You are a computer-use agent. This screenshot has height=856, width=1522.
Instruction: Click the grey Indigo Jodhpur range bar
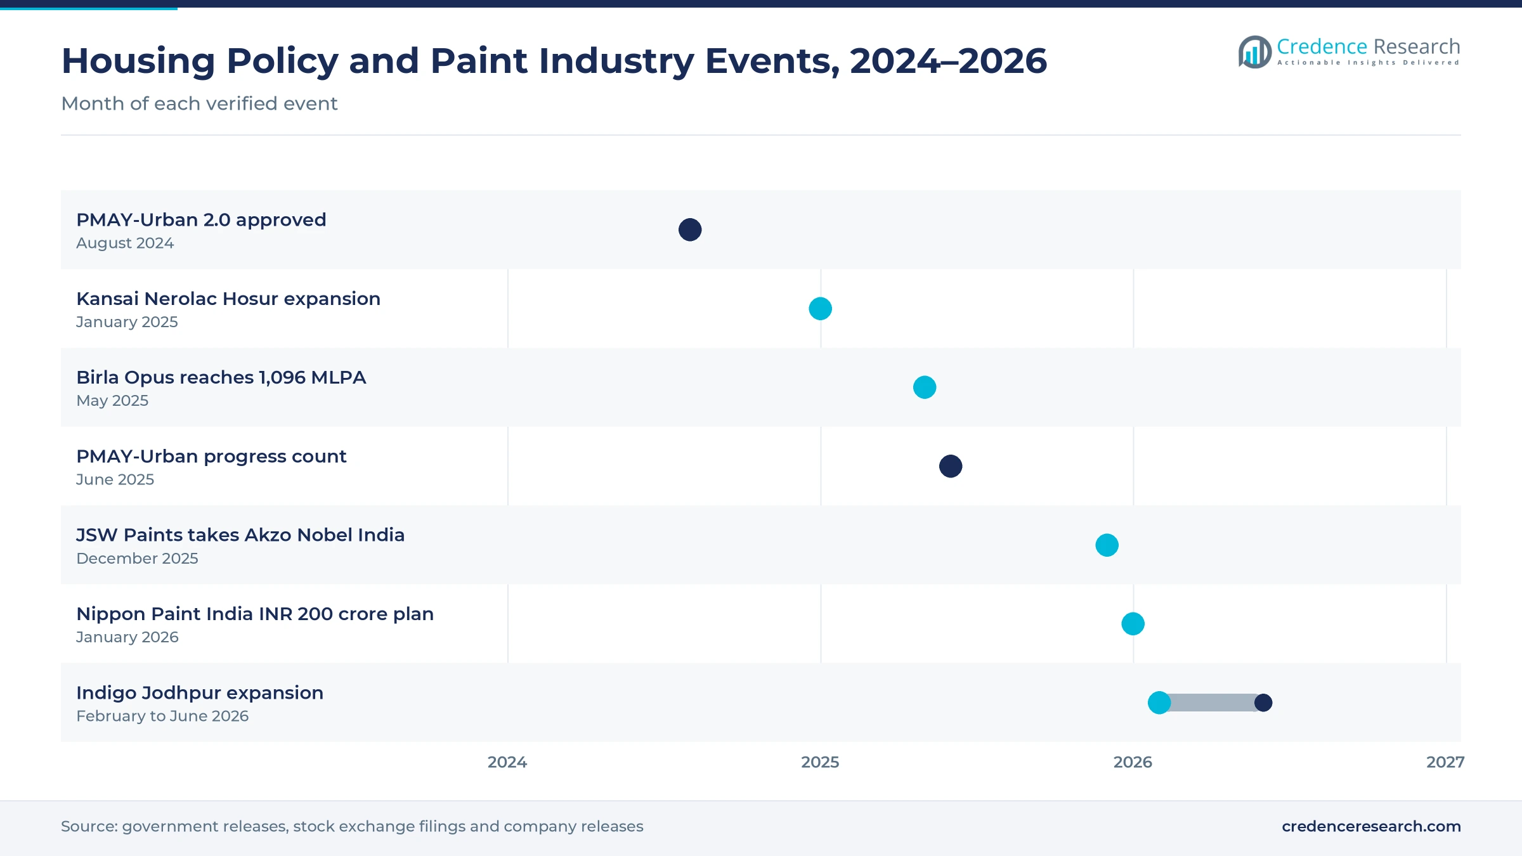pos(1212,703)
